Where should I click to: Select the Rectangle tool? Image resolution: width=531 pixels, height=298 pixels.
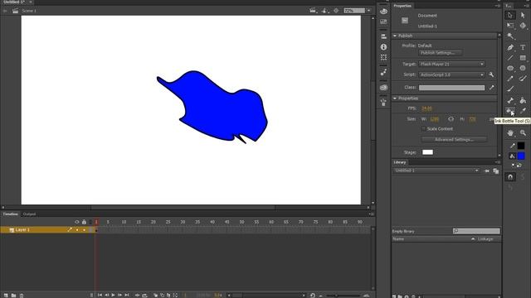click(523, 58)
